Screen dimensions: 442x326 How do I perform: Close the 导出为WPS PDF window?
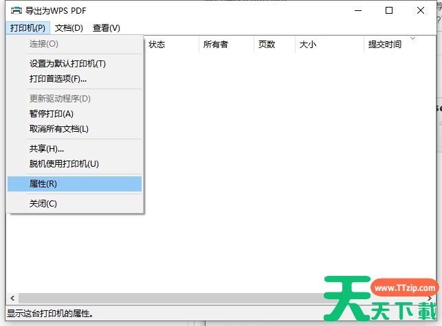tap(421, 11)
